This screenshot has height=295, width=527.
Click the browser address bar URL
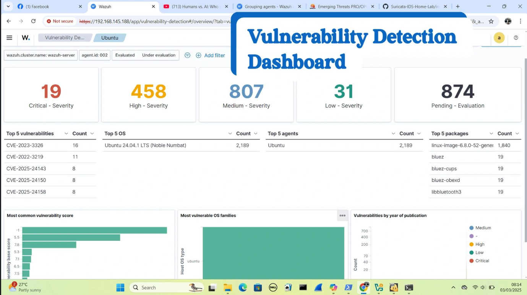point(155,21)
